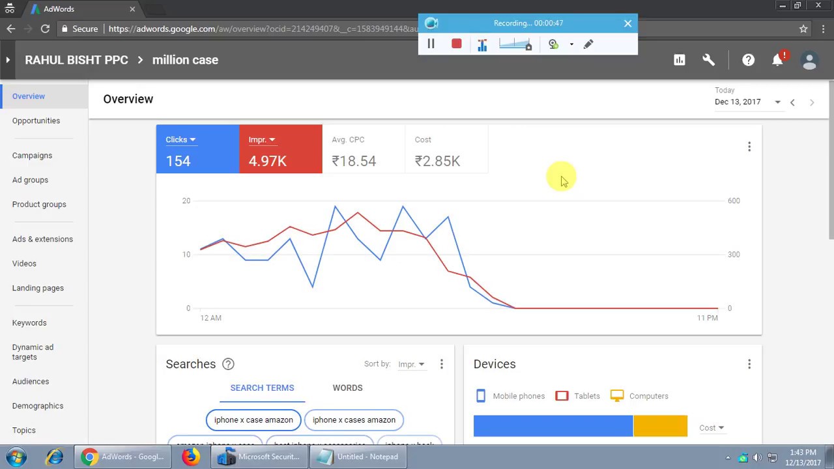834x469 pixels.
Task: Open the Clicks metric dropdown
Action: point(180,139)
